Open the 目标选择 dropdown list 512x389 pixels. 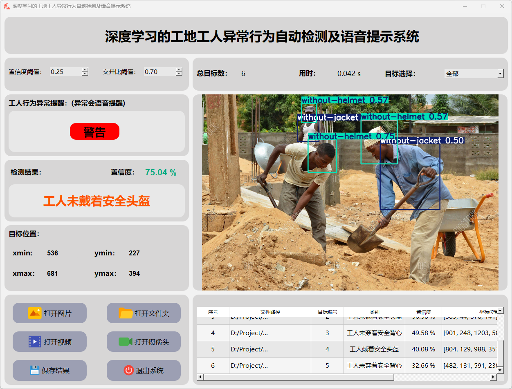(x=500, y=74)
